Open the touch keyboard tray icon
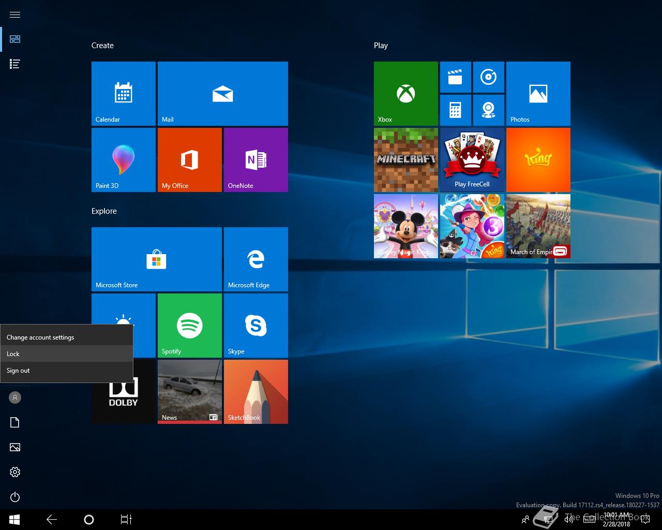The width and height of the screenshot is (662, 530). [589, 520]
